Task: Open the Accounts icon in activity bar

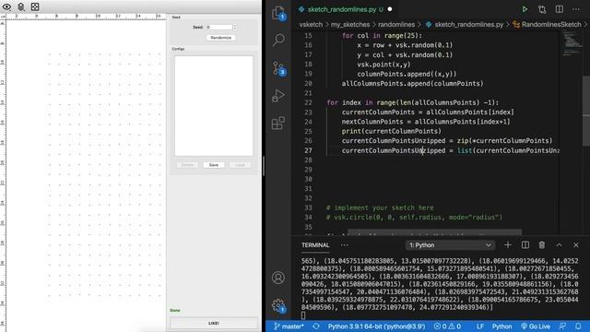Action: tap(278, 278)
